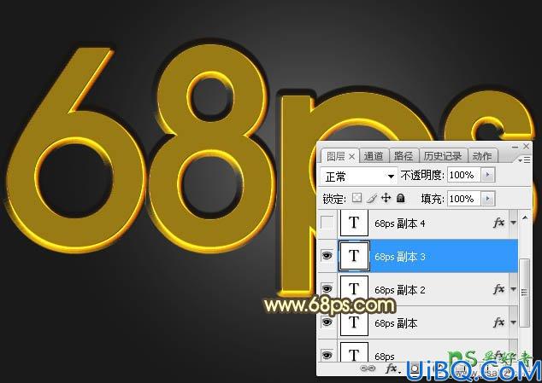This screenshot has height=383, width=542.
Task: Expand effects of 68ps 副本 2
Action: tap(513, 289)
